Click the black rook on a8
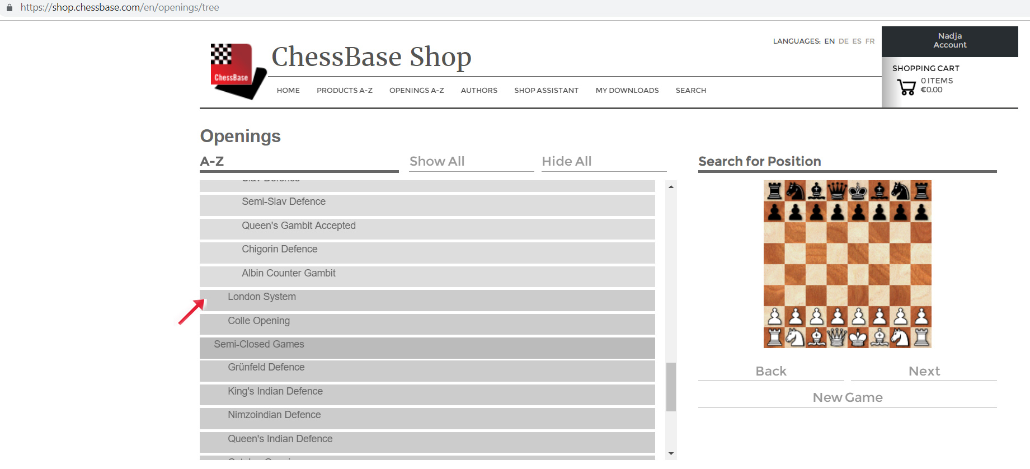1030x469 pixels. [x=774, y=191]
